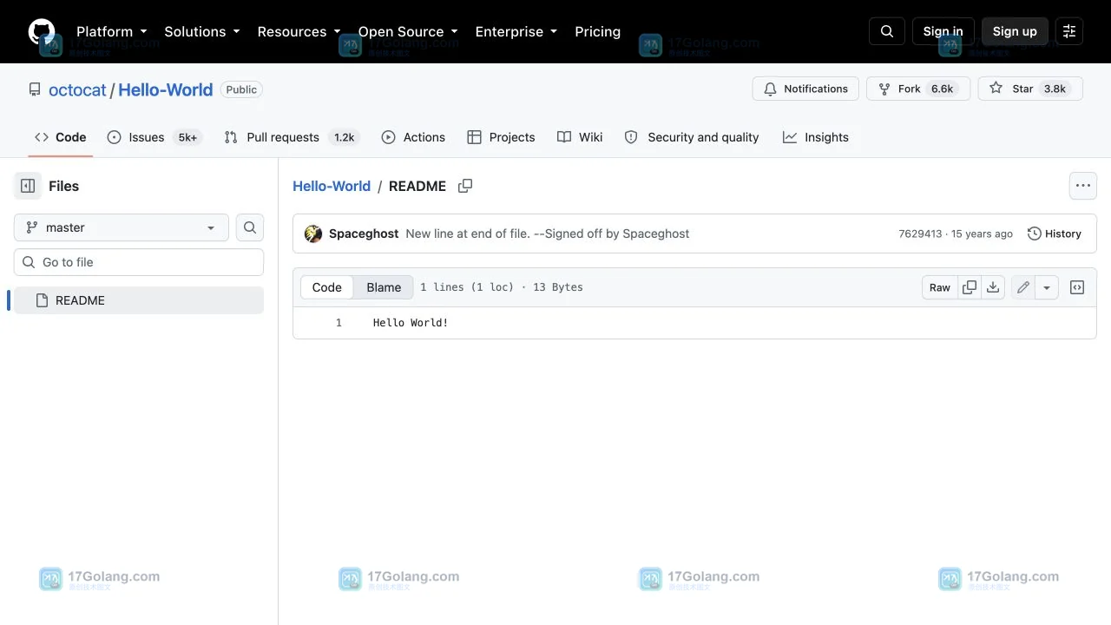Image resolution: width=1111 pixels, height=625 pixels.
Task: Open more edit options dropdown arrow
Action: [x=1047, y=287]
